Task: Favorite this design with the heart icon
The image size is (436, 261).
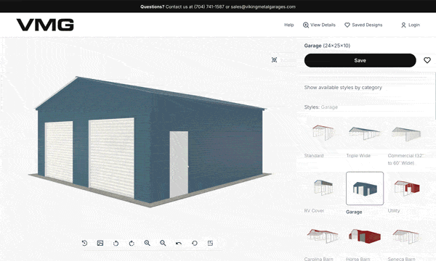Action: [x=427, y=60]
